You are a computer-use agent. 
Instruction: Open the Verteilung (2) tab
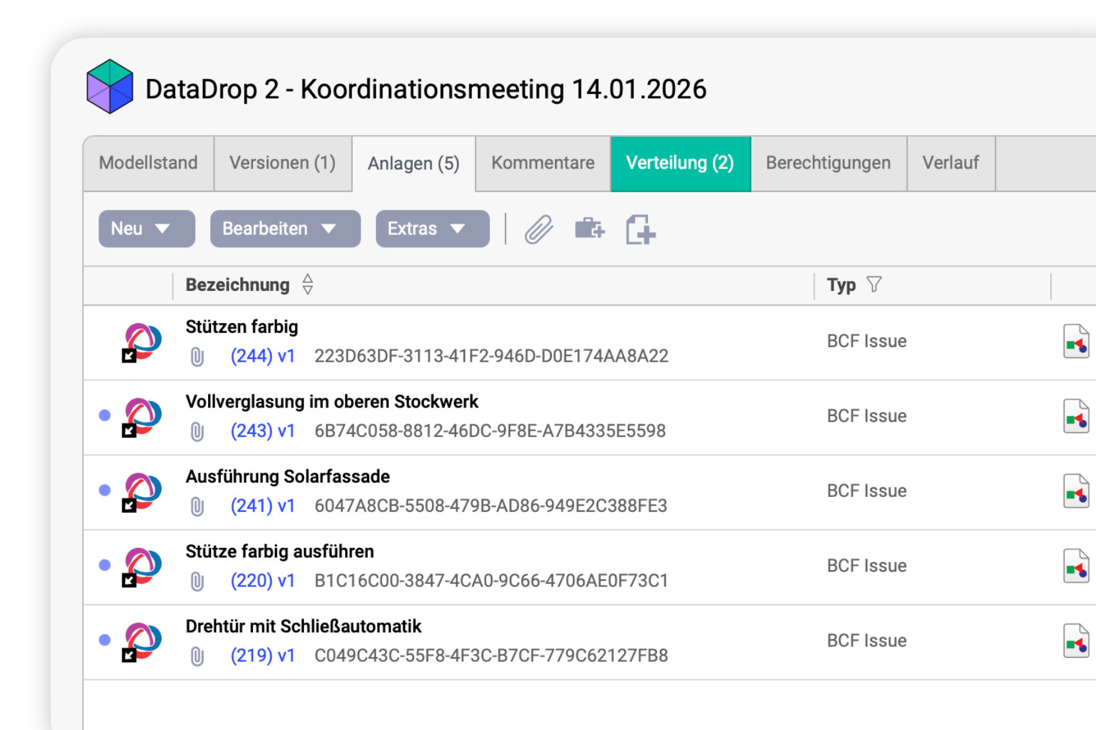click(x=681, y=164)
